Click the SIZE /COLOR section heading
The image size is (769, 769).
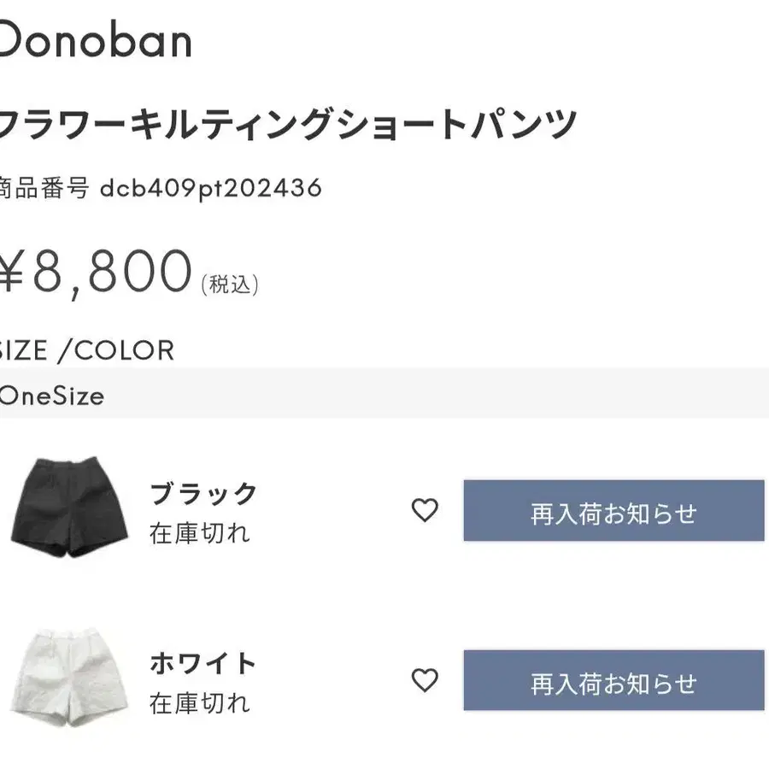85,350
